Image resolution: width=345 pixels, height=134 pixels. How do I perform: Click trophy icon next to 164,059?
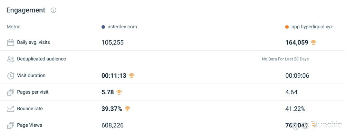point(314,42)
